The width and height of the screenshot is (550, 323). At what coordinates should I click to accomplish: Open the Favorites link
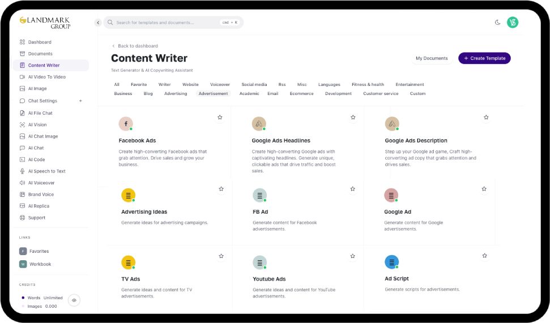point(35,251)
